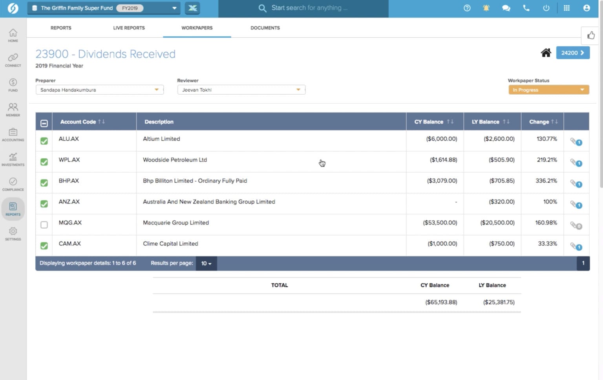Open the chat messages icon
The image size is (603, 380).
(506, 8)
